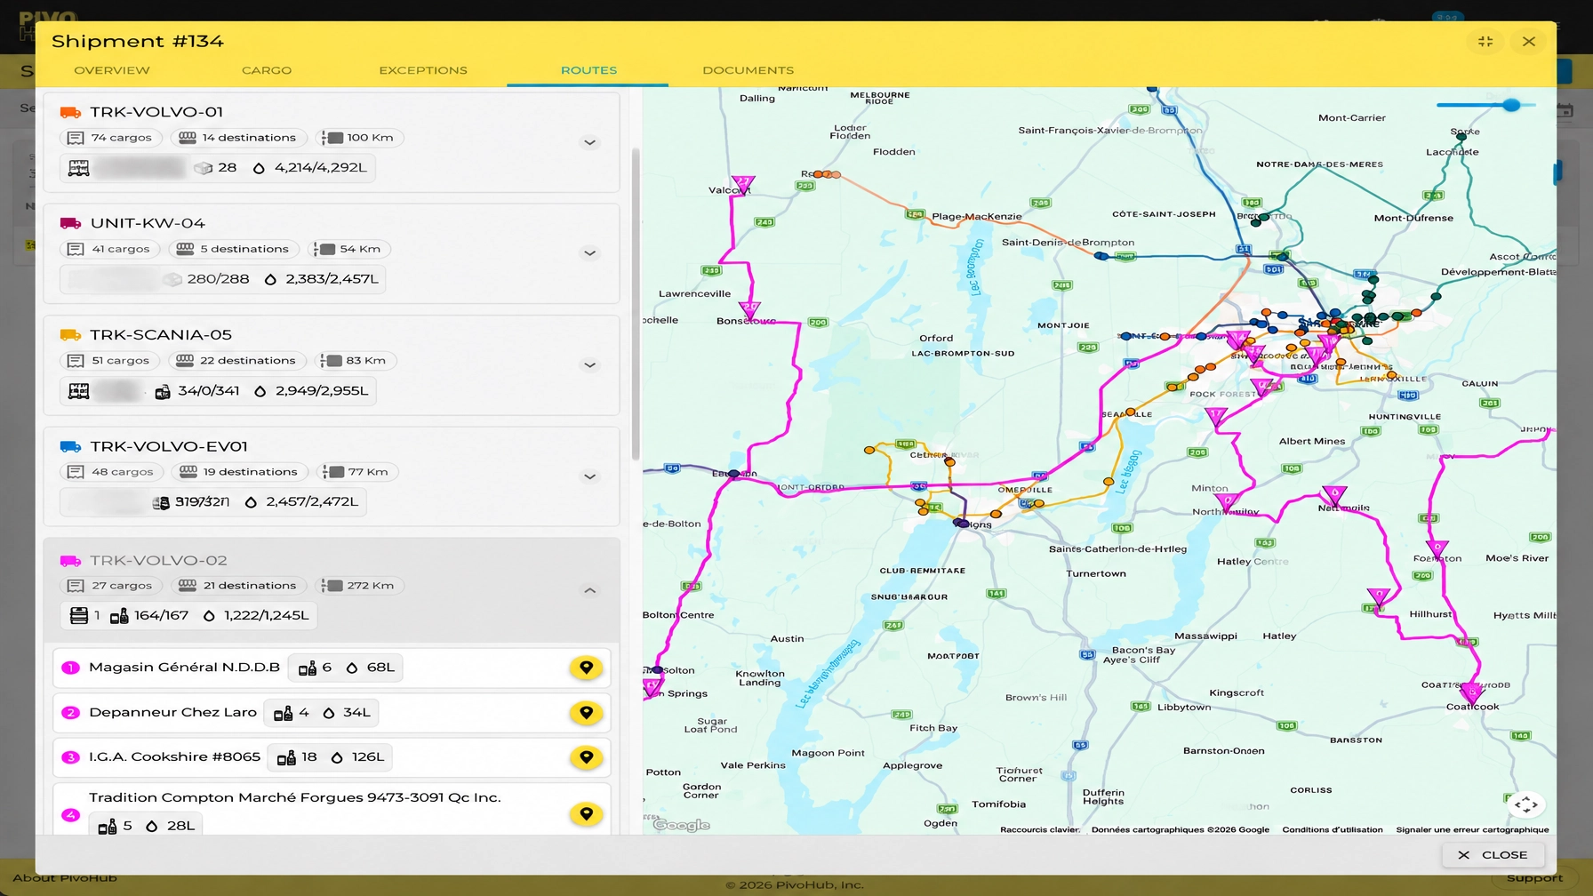The image size is (1593, 896).
Task: Expand the UNIT-KW-04 truck card
Action: point(589,253)
